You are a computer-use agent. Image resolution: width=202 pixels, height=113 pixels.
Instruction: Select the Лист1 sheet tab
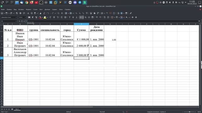[x=17, y=109]
